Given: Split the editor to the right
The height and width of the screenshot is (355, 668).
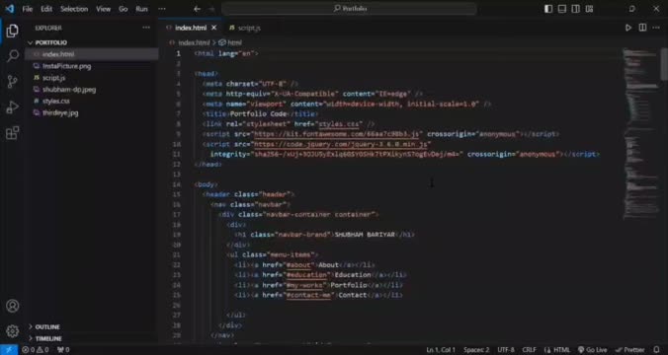Looking at the screenshot, I should coord(642,28).
